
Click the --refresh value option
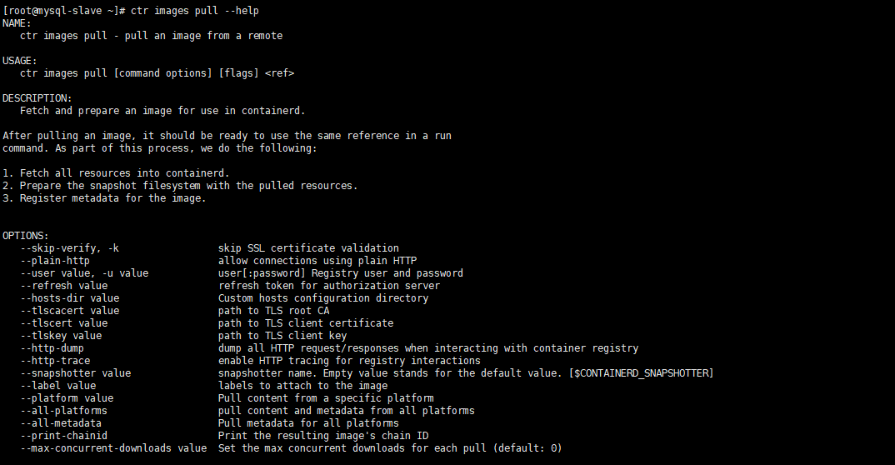64,286
